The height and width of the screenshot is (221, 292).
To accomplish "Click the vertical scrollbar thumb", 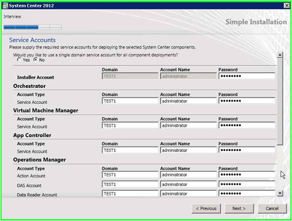I will coord(280,101).
